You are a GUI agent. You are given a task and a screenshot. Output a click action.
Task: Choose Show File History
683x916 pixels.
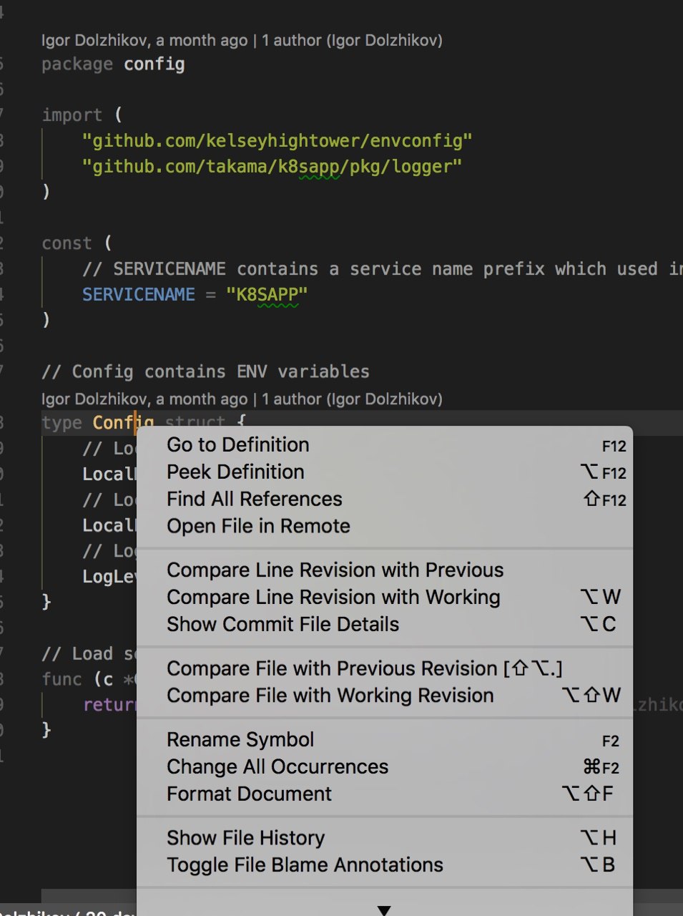[384, 838]
